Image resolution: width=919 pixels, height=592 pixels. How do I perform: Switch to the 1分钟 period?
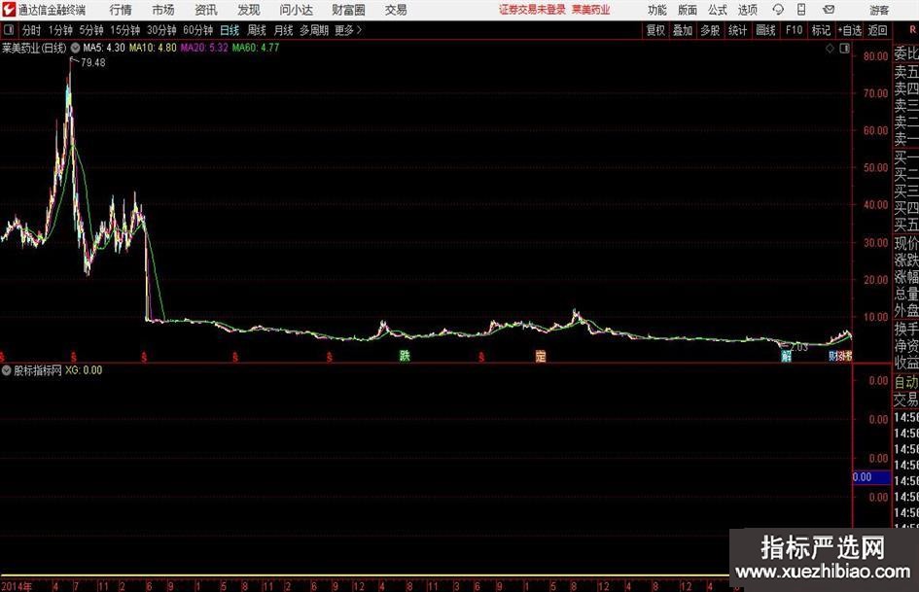(x=59, y=30)
